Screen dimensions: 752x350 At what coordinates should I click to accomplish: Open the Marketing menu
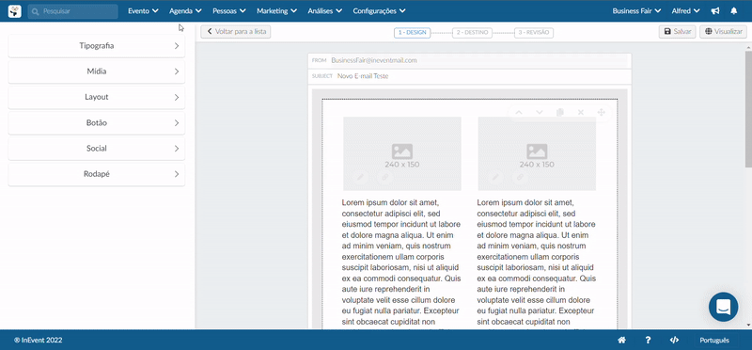point(276,11)
